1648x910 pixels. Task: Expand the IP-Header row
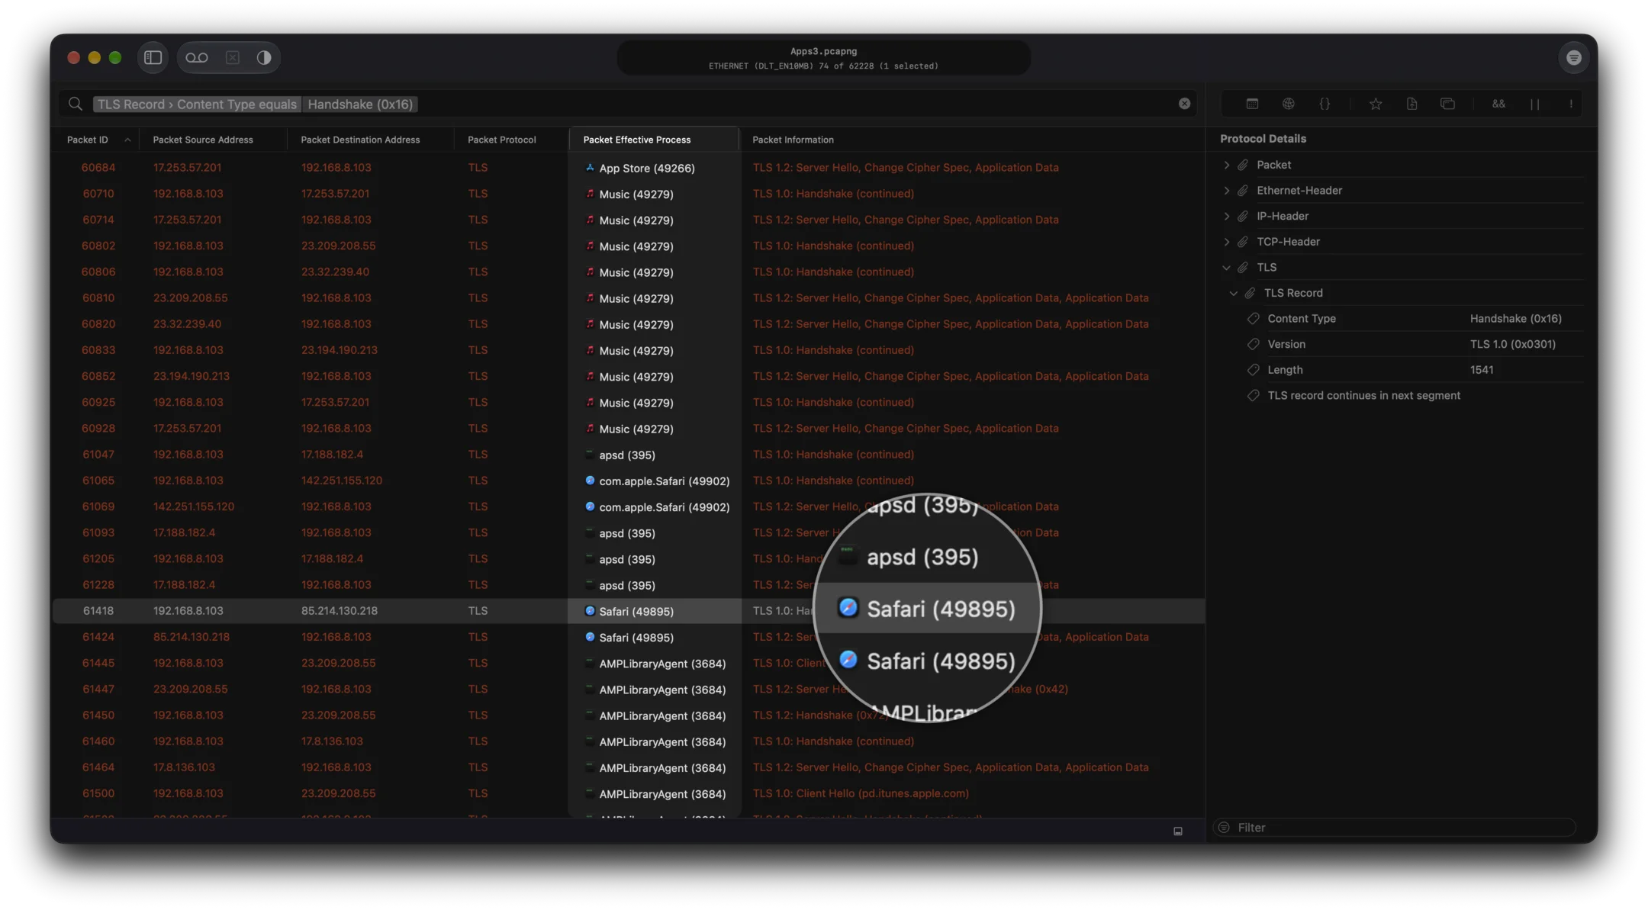(x=1226, y=216)
